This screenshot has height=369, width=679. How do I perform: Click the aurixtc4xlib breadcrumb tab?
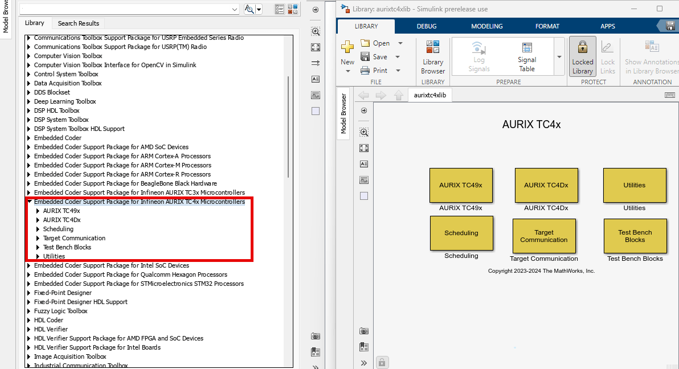pos(430,95)
